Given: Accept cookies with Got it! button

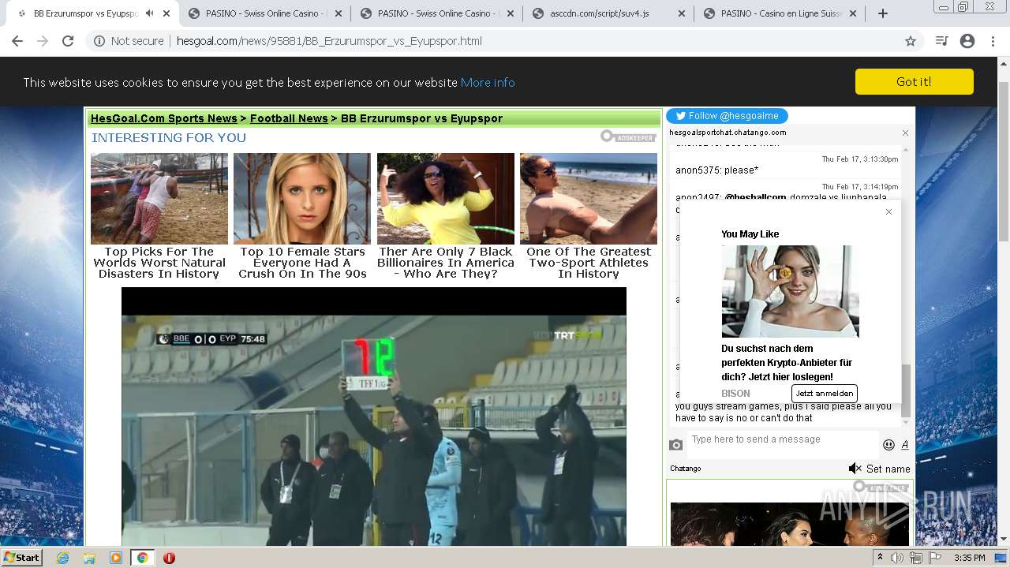Looking at the screenshot, I should [x=914, y=81].
